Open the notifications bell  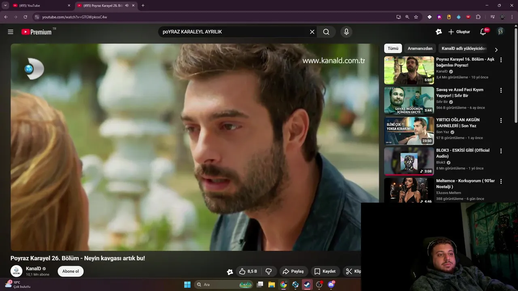point(483,32)
